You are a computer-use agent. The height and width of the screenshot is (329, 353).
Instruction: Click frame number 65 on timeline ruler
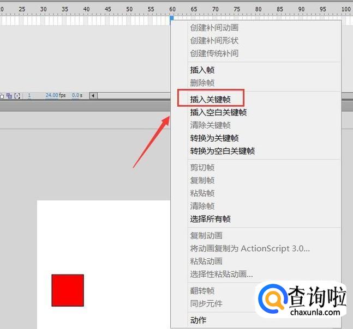coord(194,9)
